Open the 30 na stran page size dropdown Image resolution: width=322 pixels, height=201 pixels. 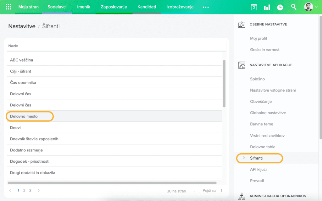pyautogui.click(x=181, y=191)
